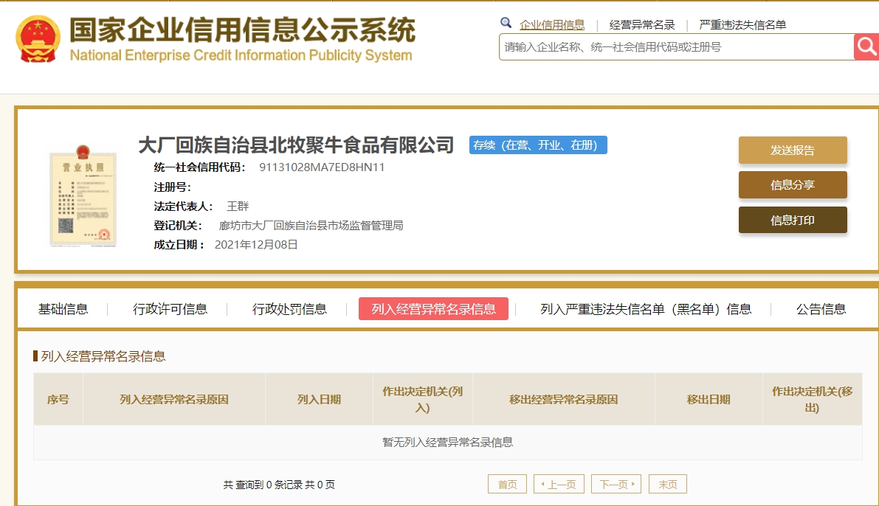Click the 移出经营异常名录原因 column header
The image size is (879, 506).
(x=563, y=400)
